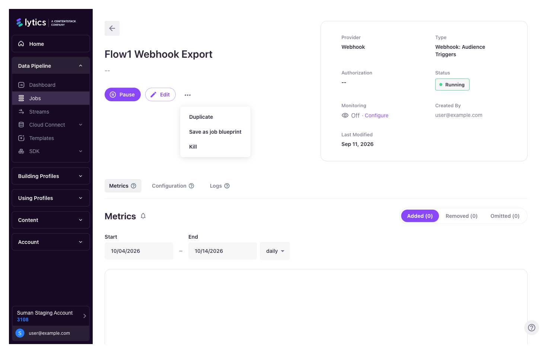
Task: Click the Created By user@example.com value
Action: coord(459,115)
